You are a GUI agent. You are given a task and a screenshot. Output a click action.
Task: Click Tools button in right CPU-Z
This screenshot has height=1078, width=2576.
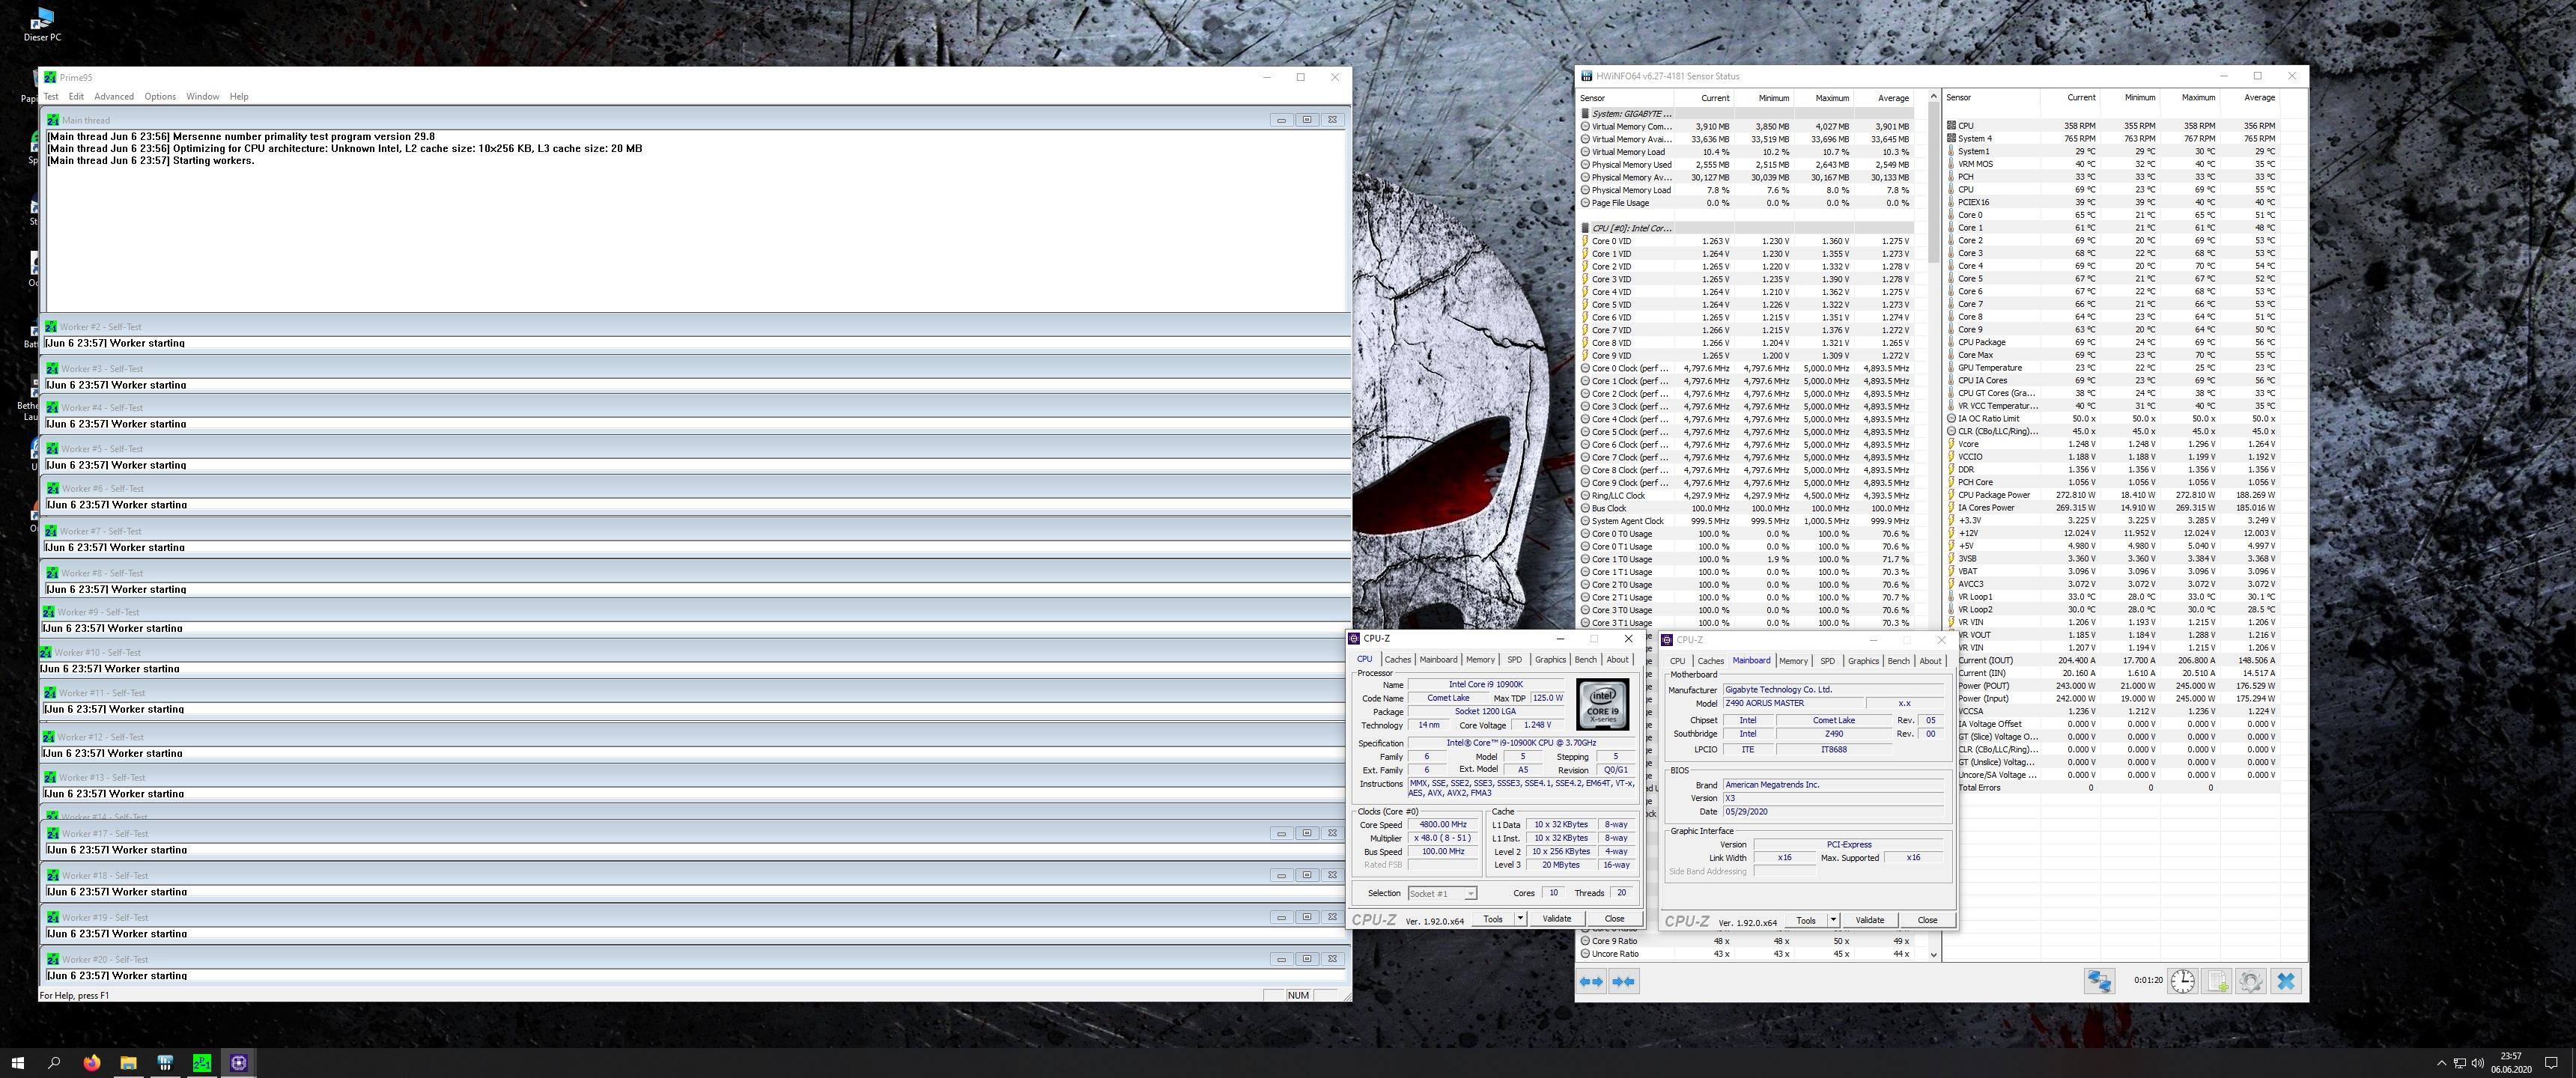1806,920
